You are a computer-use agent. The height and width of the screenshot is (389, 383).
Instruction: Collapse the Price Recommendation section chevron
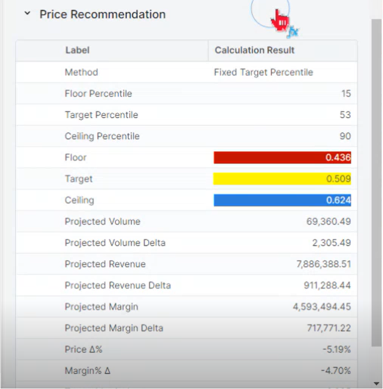pyautogui.click(x=27, y=14)
